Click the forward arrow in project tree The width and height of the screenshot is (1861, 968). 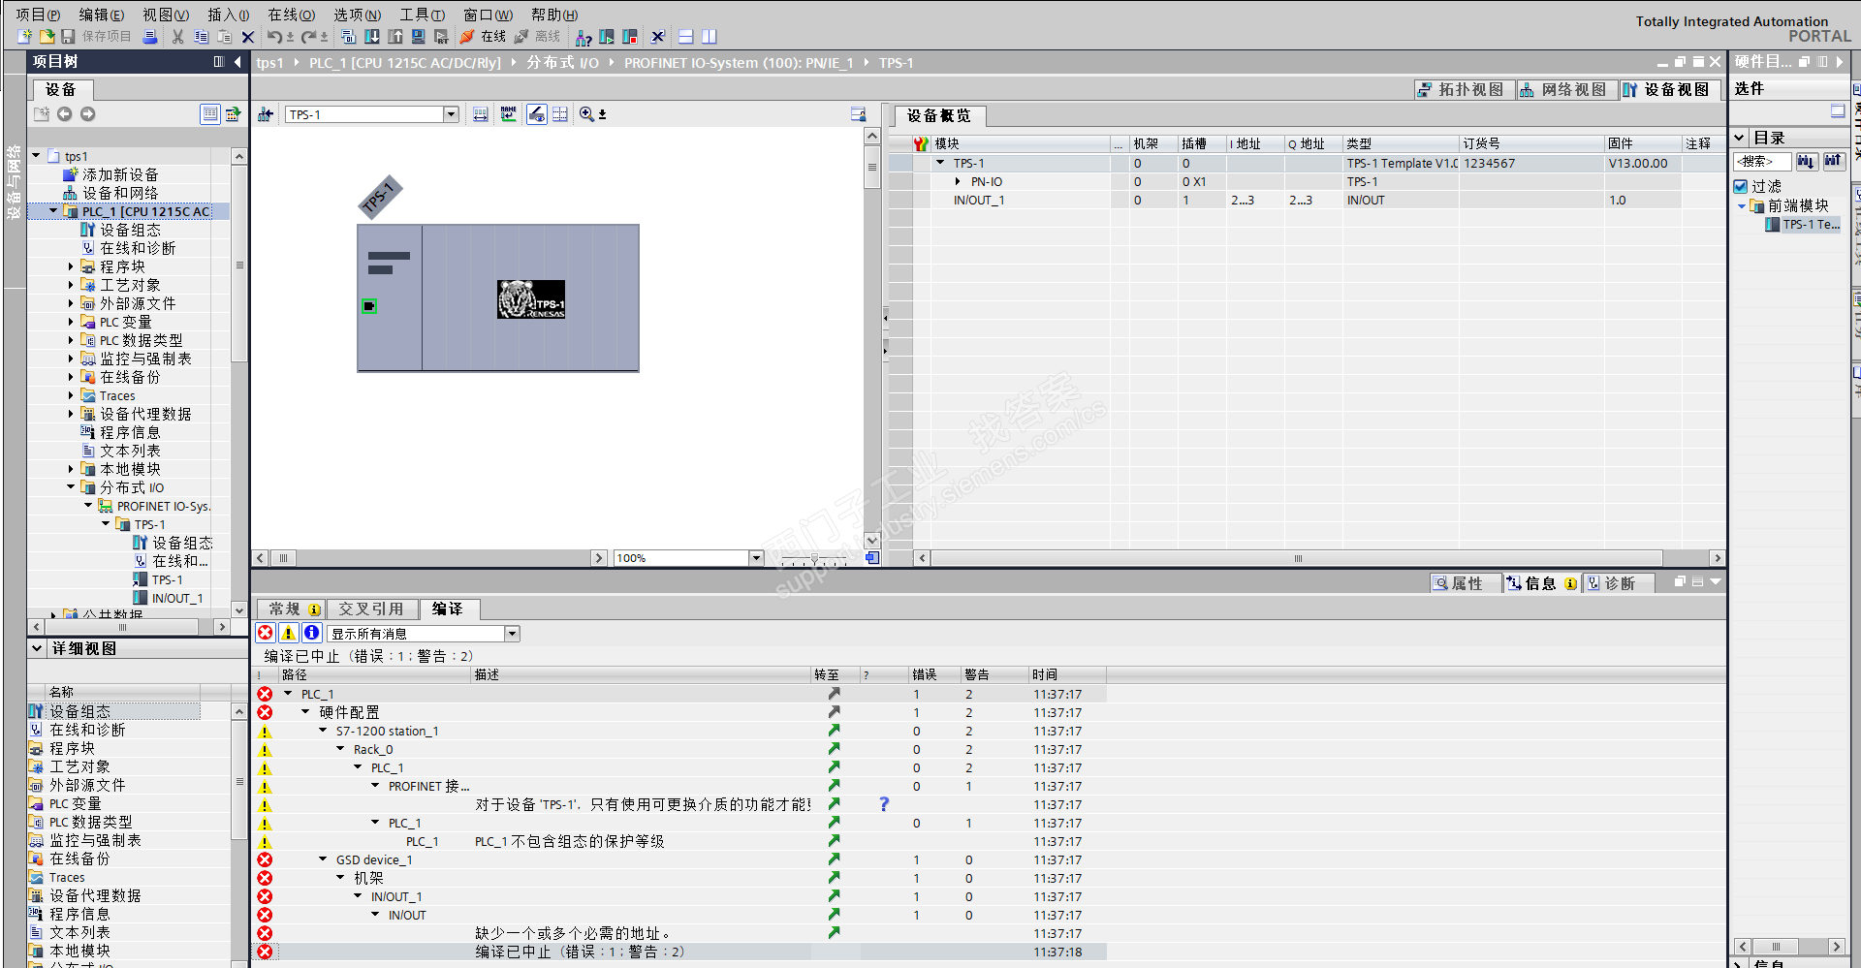coord(88,114)
